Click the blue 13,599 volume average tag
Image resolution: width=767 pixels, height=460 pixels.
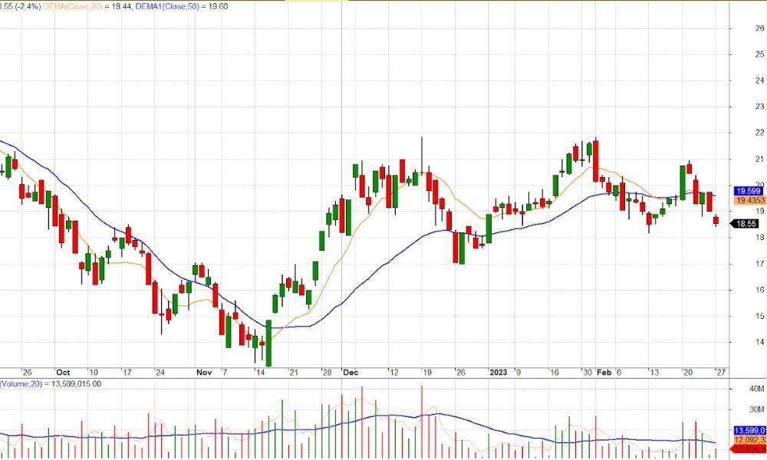(750, 431)
